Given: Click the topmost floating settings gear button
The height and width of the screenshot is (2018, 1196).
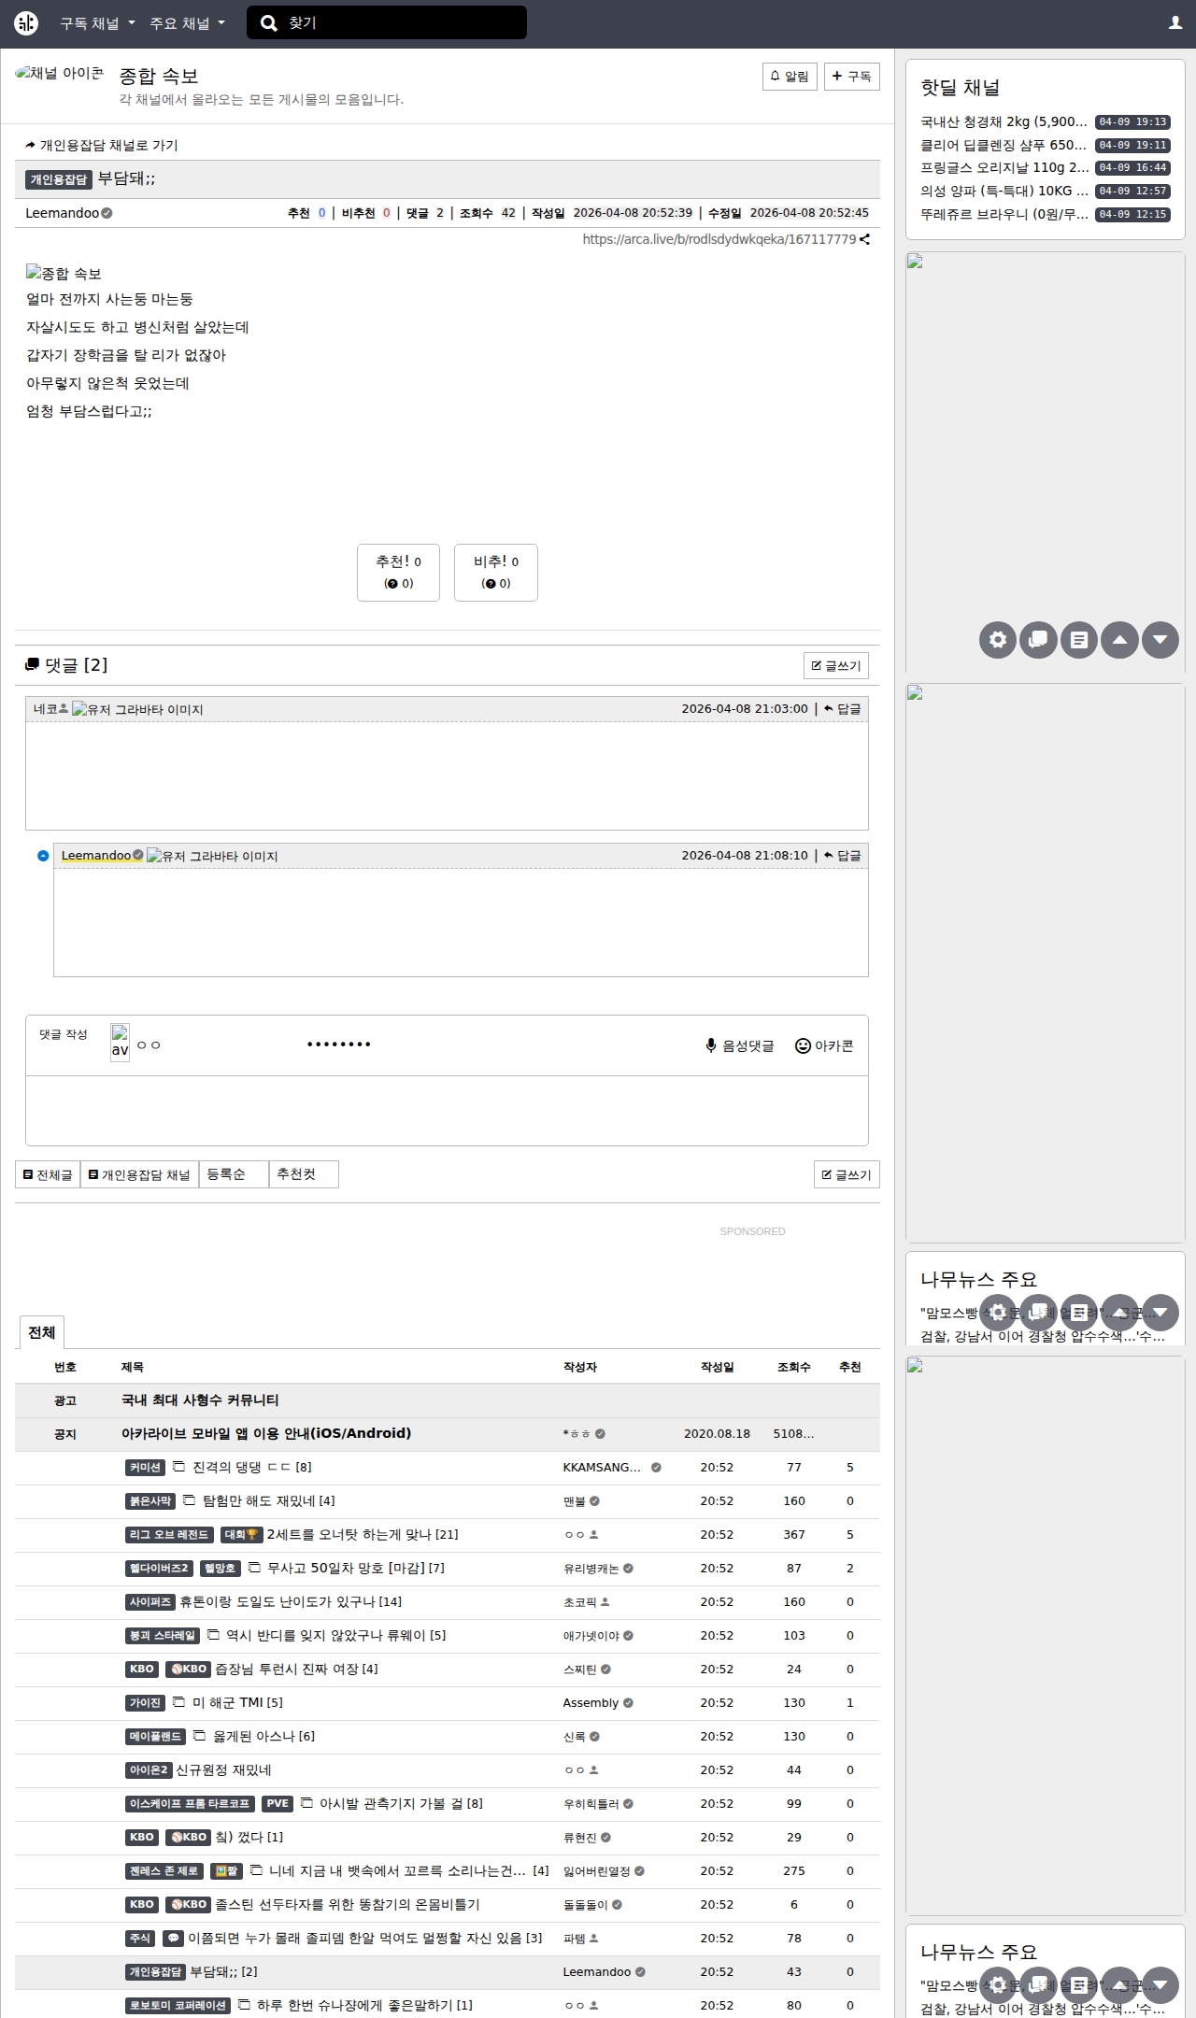Looking at the screenshot, I should (998, 640).
